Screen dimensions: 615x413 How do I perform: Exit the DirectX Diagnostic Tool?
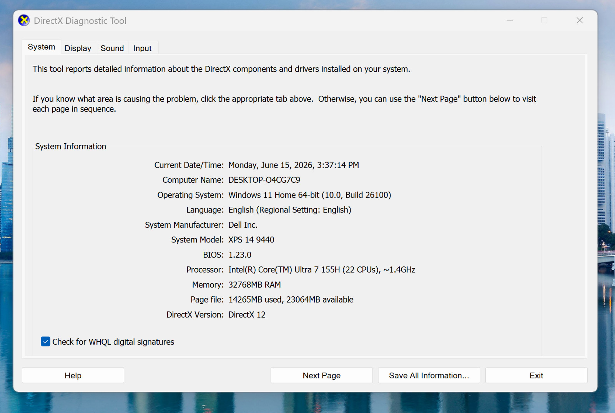(x=537, y=375)
